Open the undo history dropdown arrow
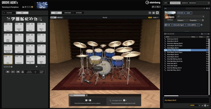This screenshot has height=109, width=211. coord(155,7)
